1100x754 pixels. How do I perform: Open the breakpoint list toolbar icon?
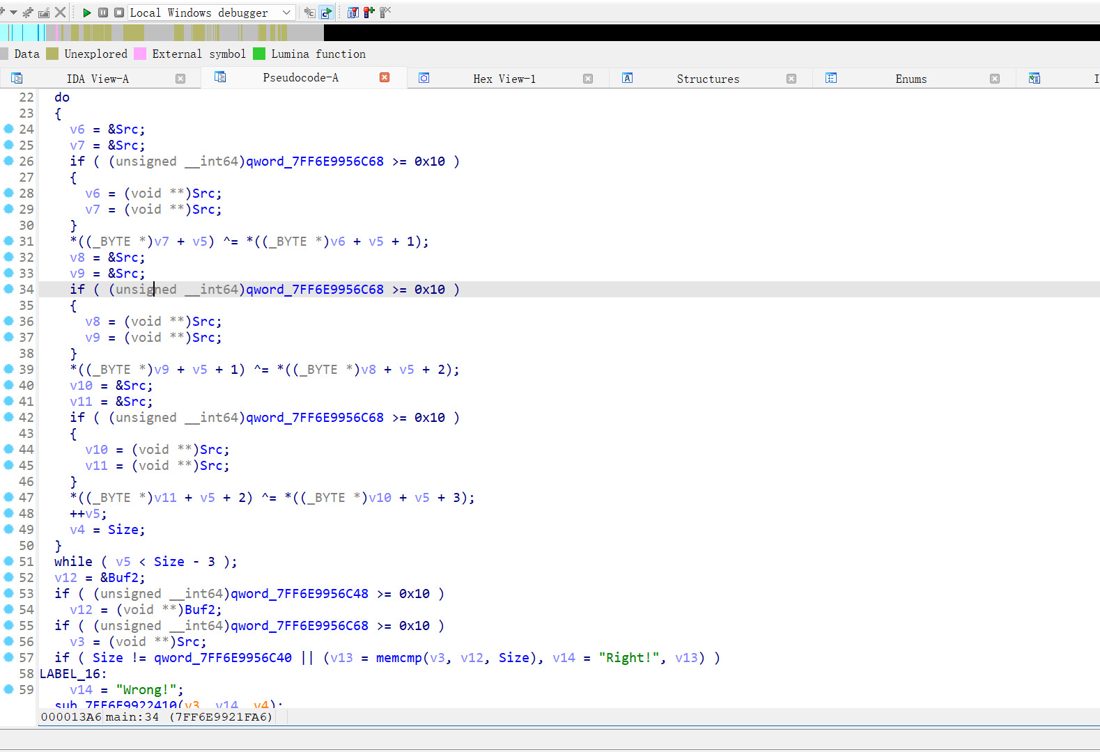tap(353, 13)
